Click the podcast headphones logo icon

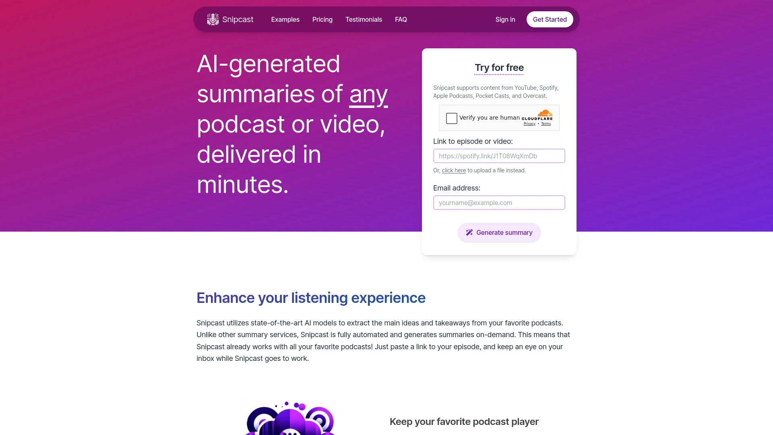tap(212, 19)
